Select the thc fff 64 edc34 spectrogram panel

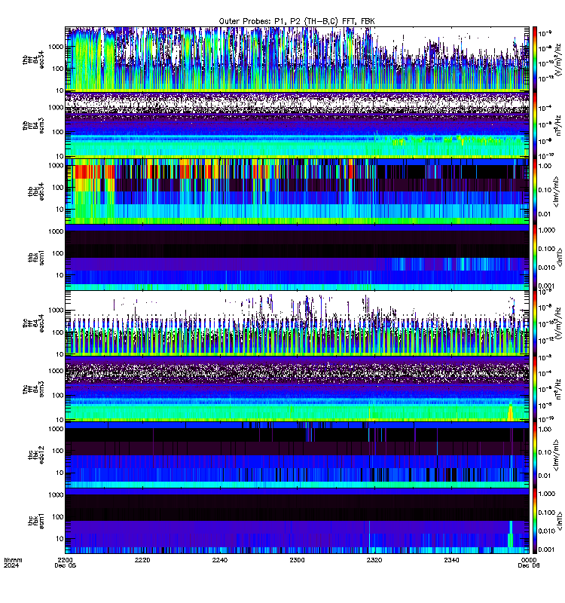297,323
